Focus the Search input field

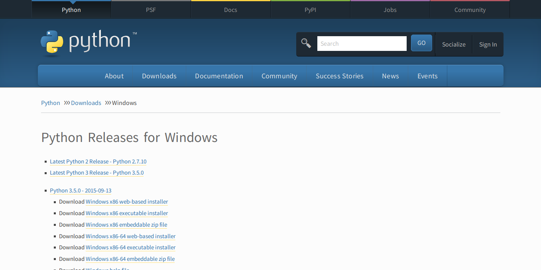point(362,44)
